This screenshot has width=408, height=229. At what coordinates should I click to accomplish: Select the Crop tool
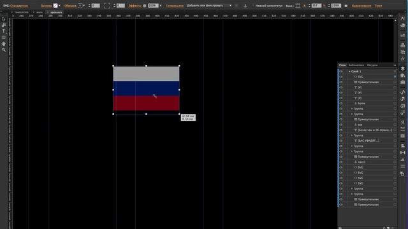(x=4, y=25)
